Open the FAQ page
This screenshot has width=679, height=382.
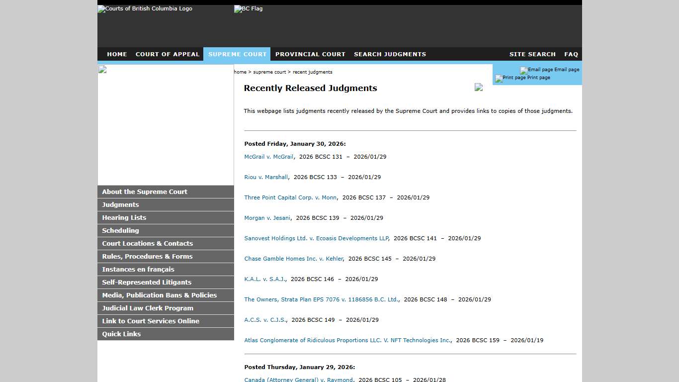tap(571, 54)
